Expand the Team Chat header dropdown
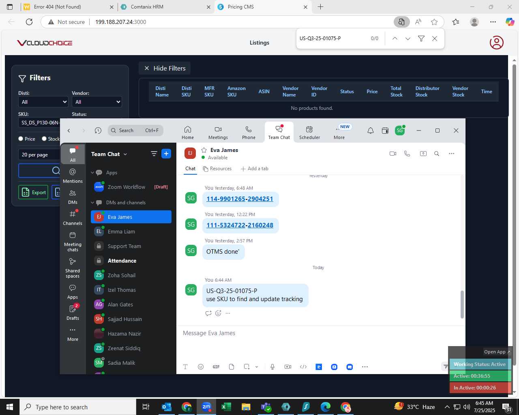 125,154
